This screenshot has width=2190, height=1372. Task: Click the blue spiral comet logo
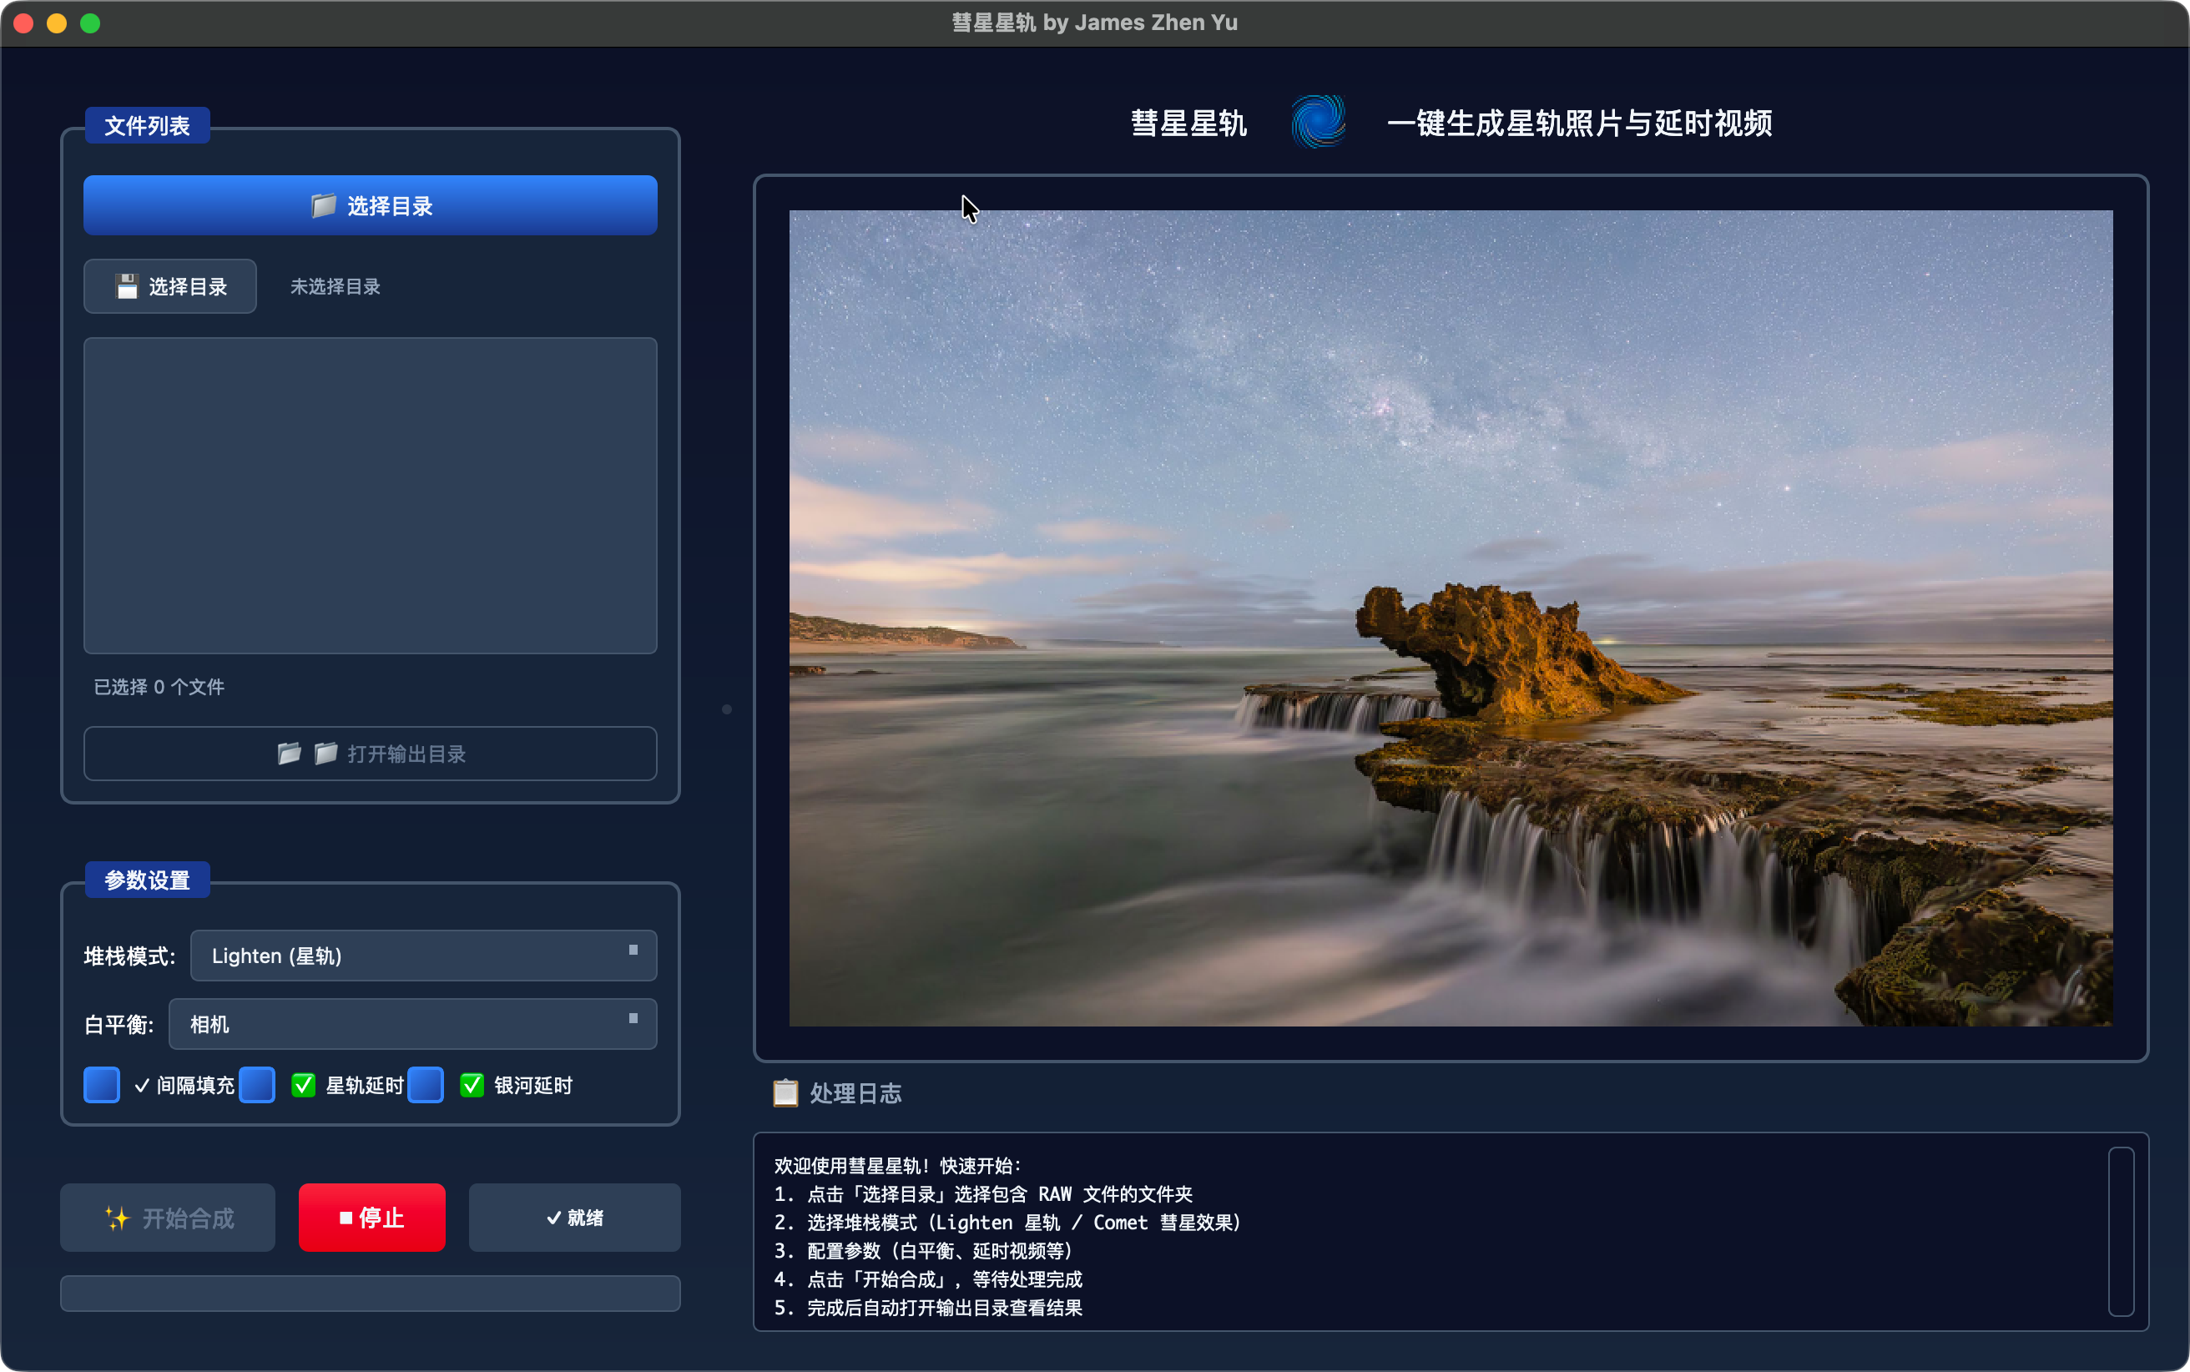point(1317,123)
